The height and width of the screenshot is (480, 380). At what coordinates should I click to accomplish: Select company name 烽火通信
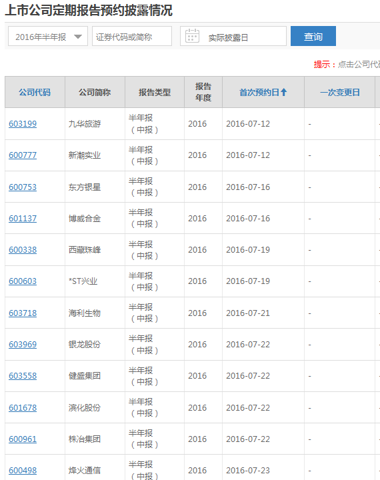point(85,471)
